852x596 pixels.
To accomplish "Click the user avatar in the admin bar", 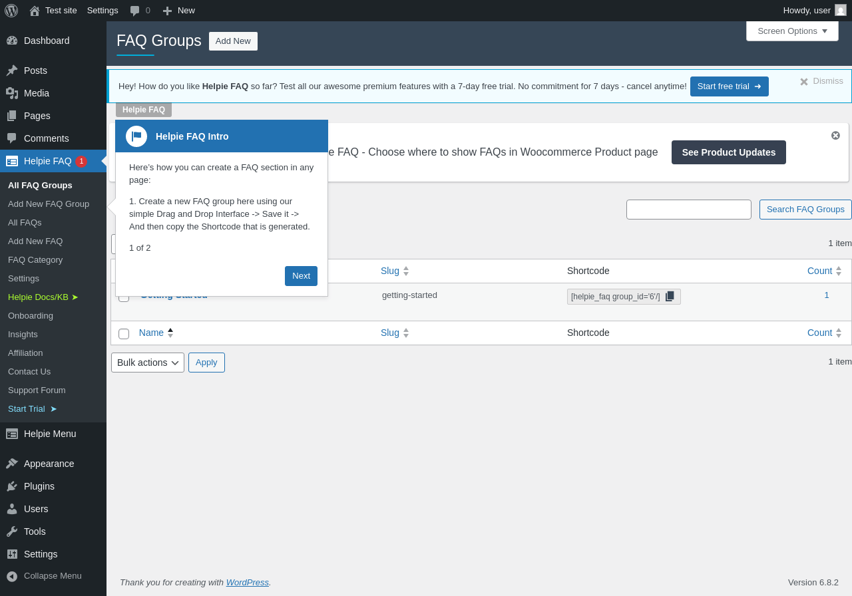I will click(841, 10).
